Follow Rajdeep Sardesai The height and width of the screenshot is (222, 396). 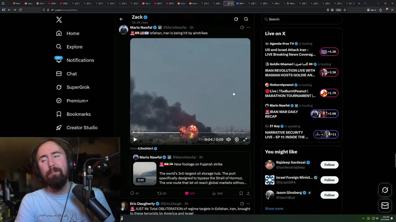(329, 165)
